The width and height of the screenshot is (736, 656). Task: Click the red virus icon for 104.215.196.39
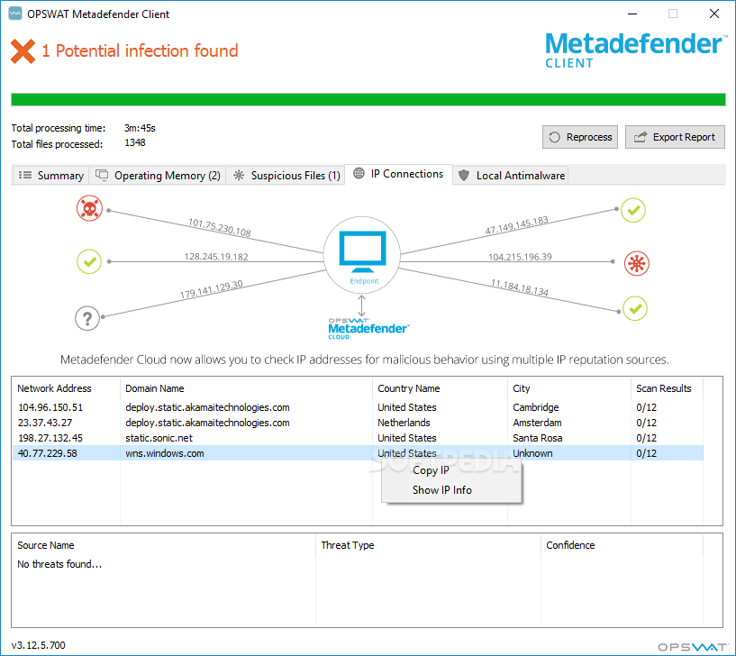[x=637, y=263]
